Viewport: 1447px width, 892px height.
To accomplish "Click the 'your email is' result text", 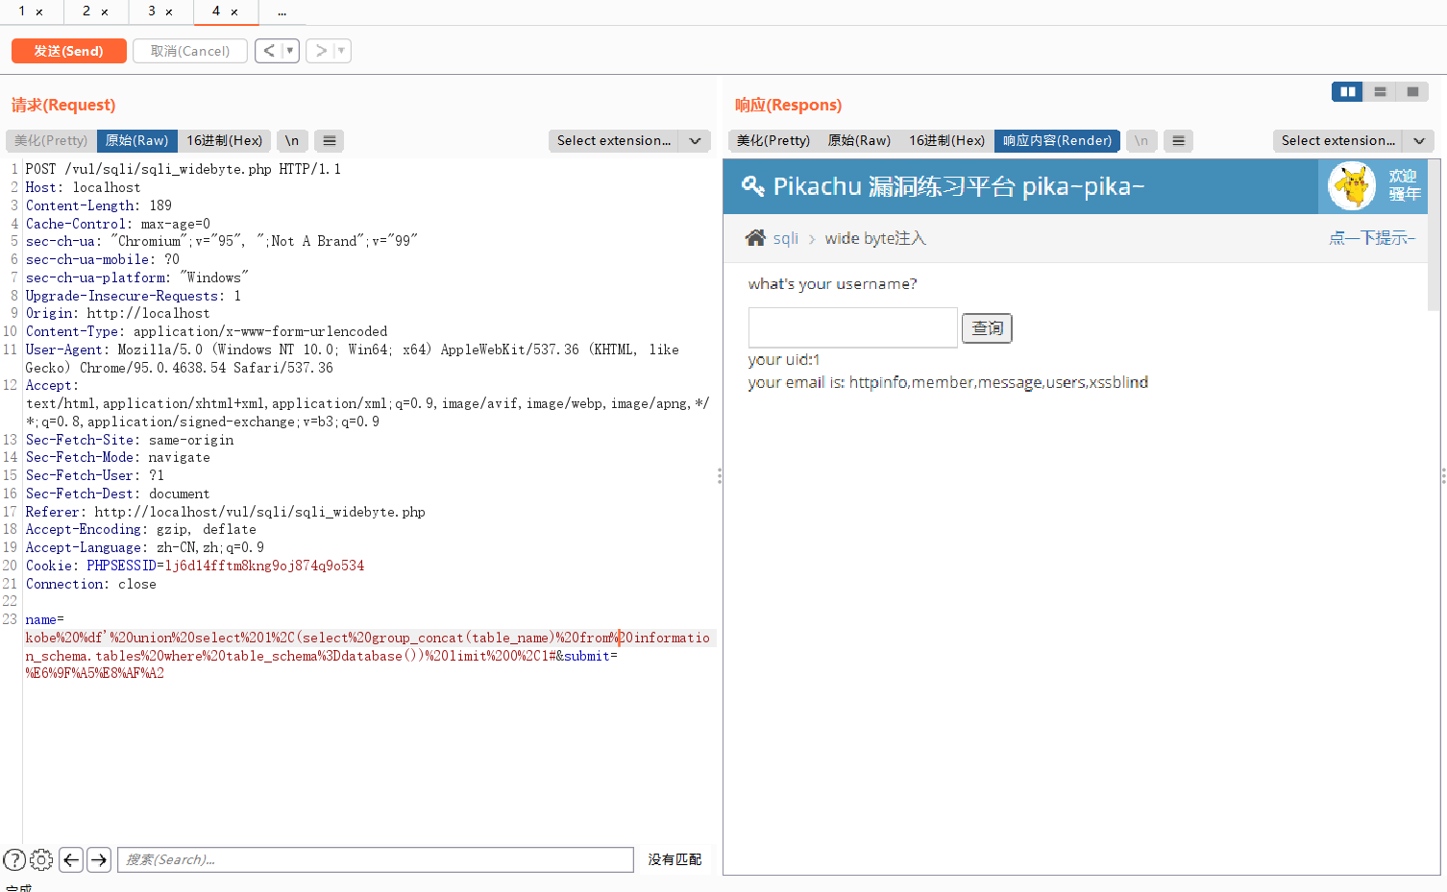I will [x=948, y=382].
